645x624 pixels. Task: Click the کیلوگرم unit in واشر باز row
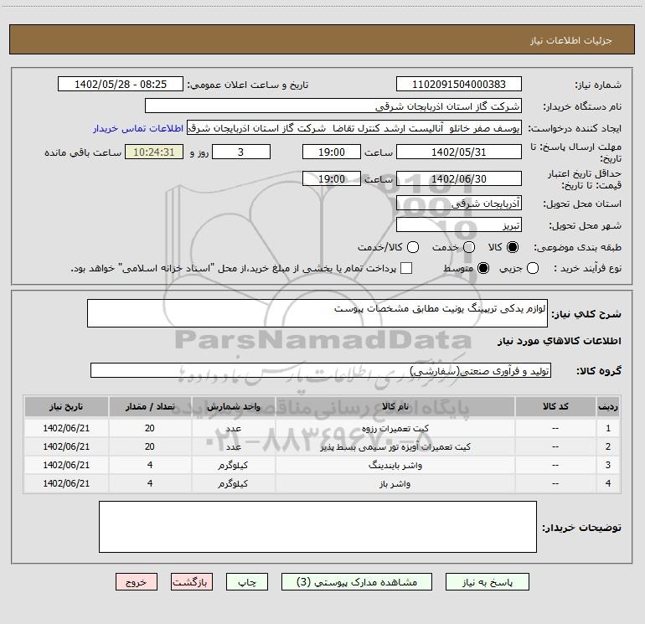(233, 484)
